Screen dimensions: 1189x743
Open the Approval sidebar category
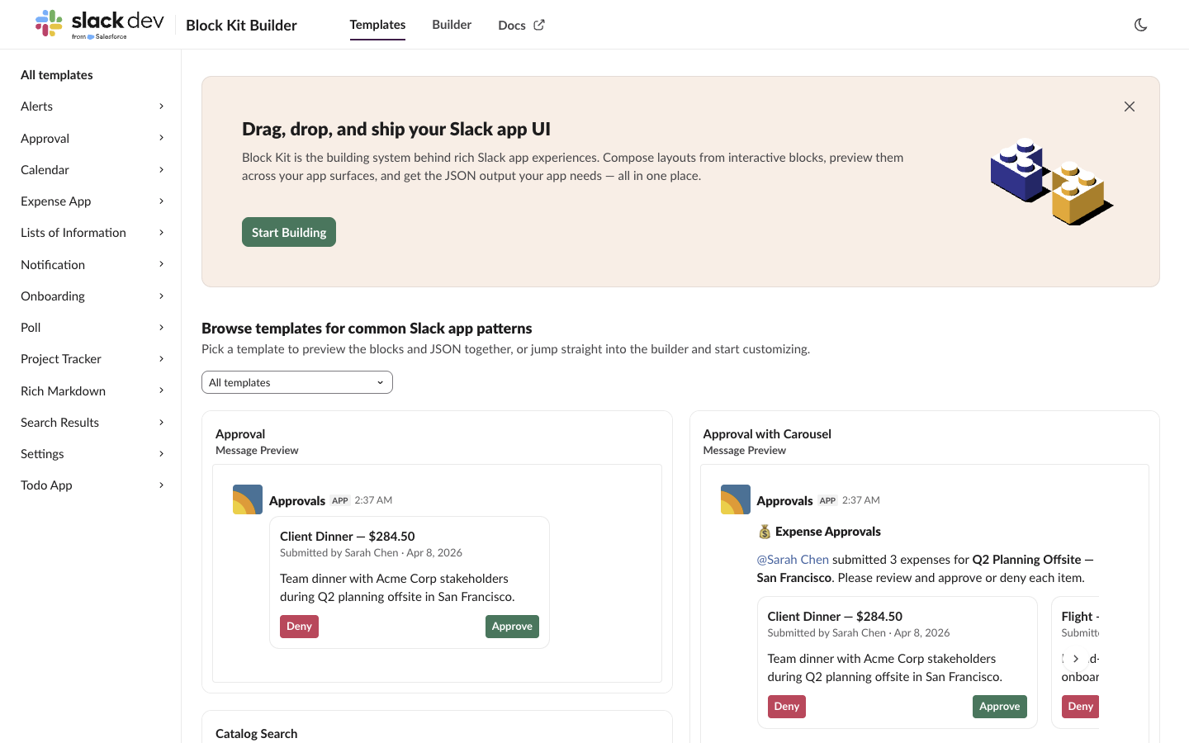[45, 139]
